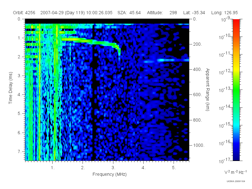Click the 'SZA: 45.64' value

129,13
